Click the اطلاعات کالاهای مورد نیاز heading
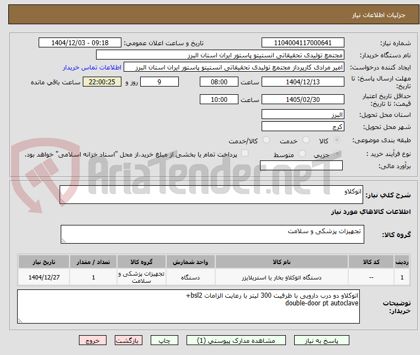The image size is (420, 355). [371, 212]
